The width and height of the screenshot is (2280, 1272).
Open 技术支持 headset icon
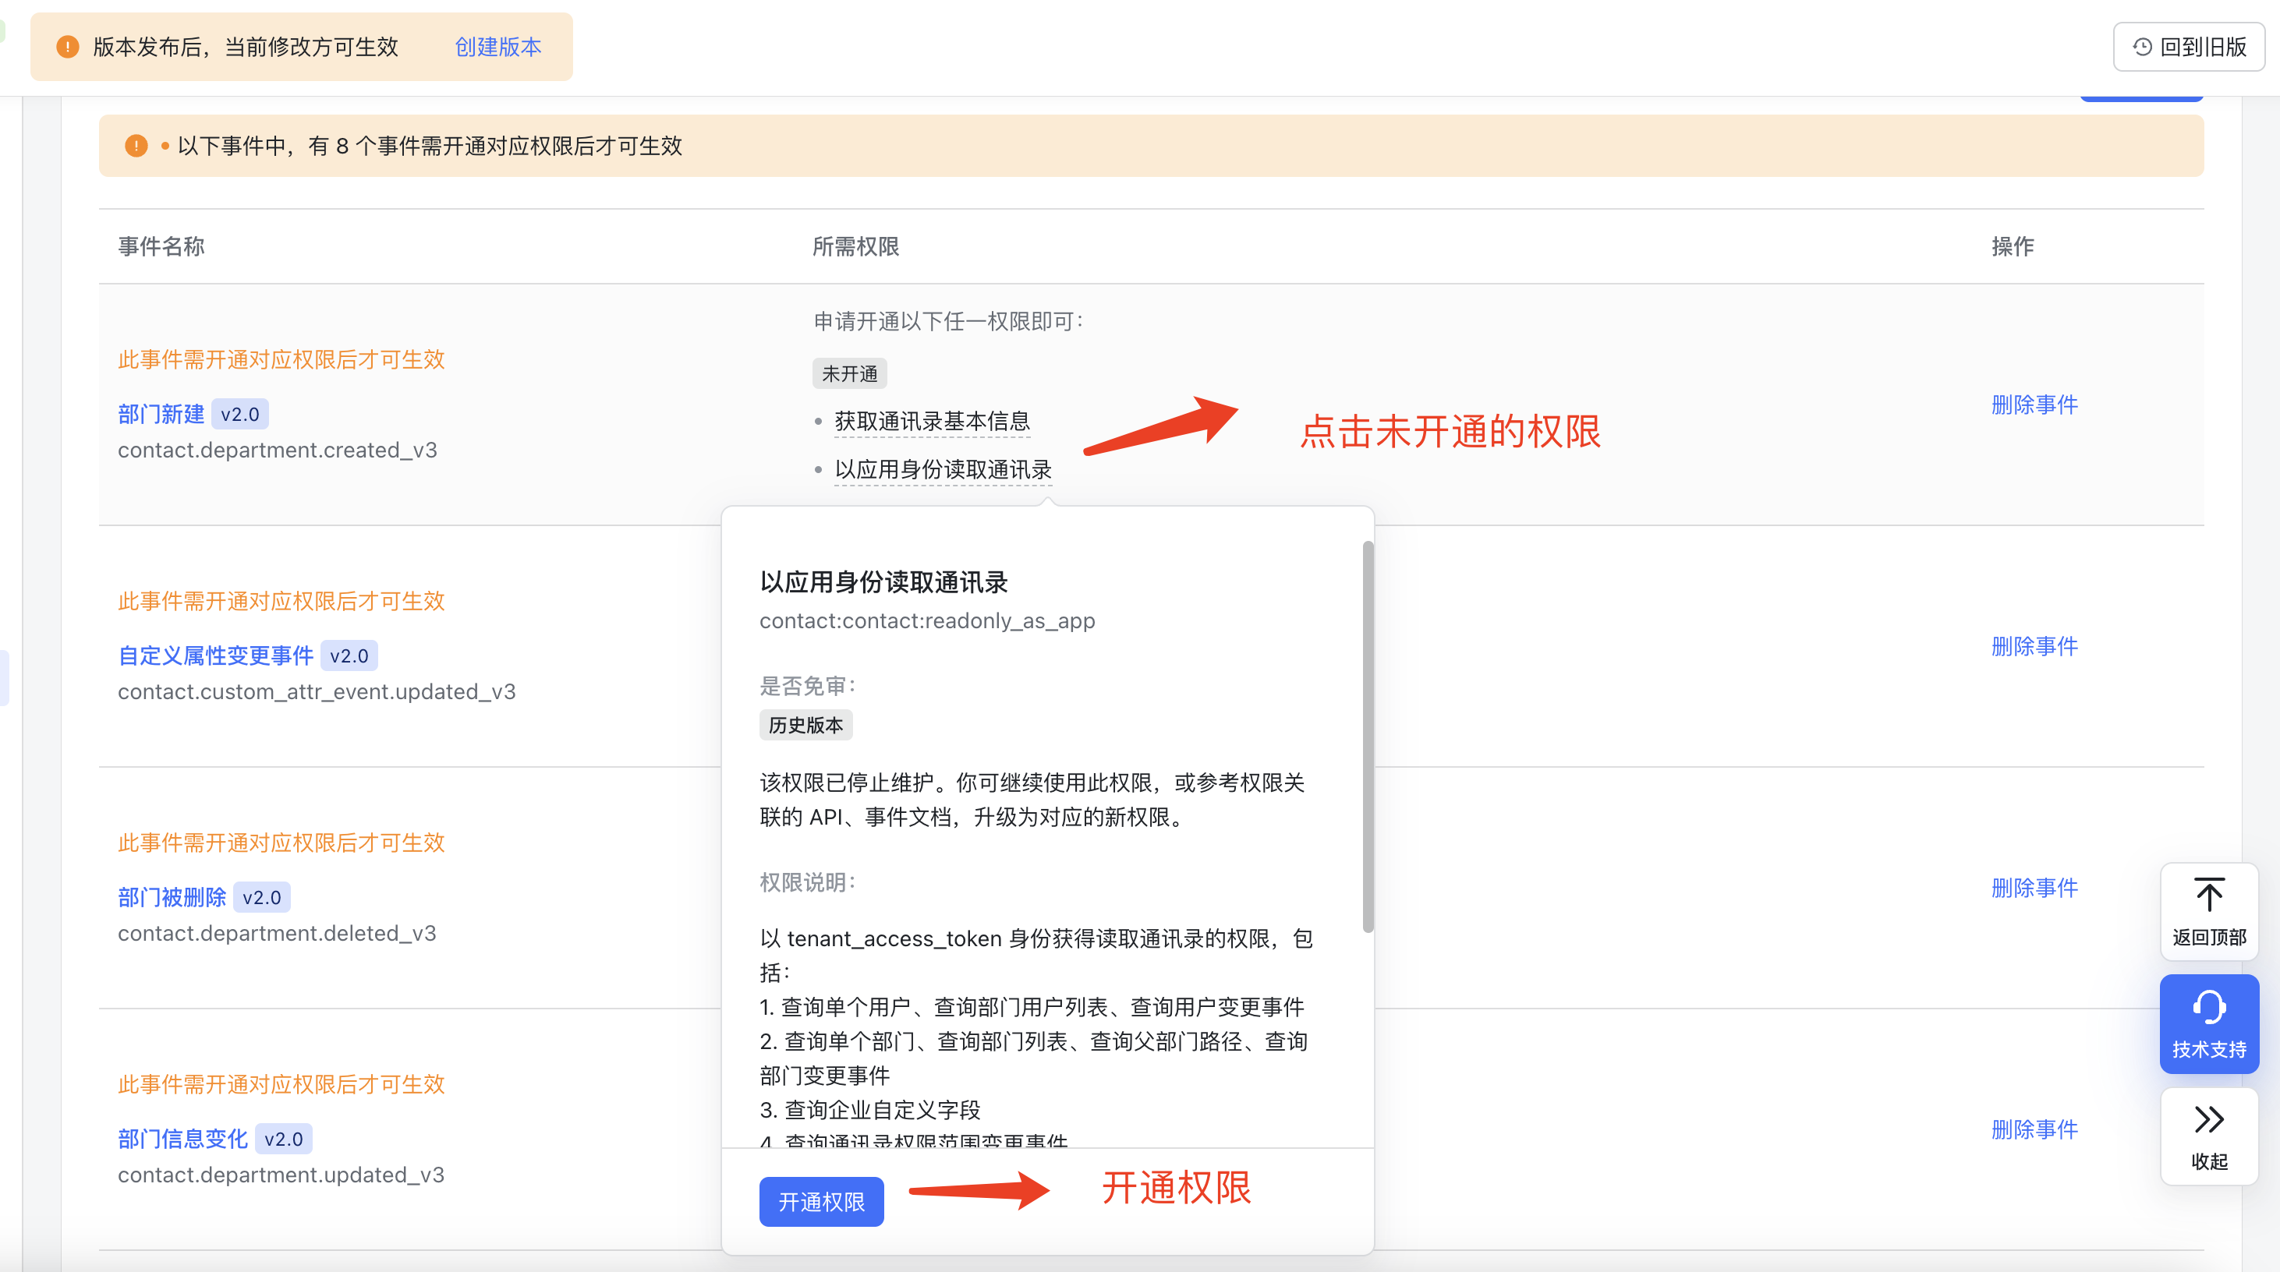[x=2209, y=1008]
